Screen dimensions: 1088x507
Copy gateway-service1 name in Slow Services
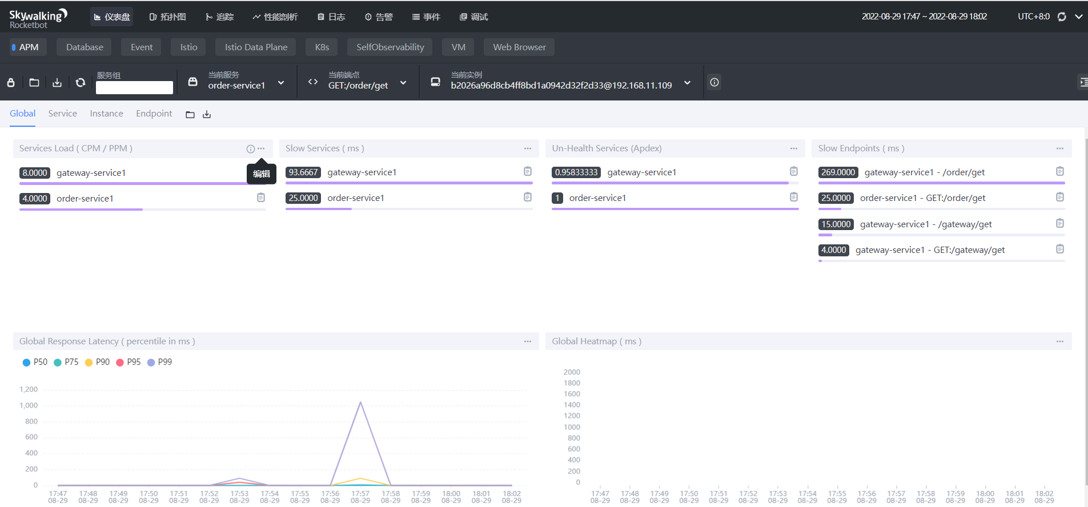coord(527,171)
